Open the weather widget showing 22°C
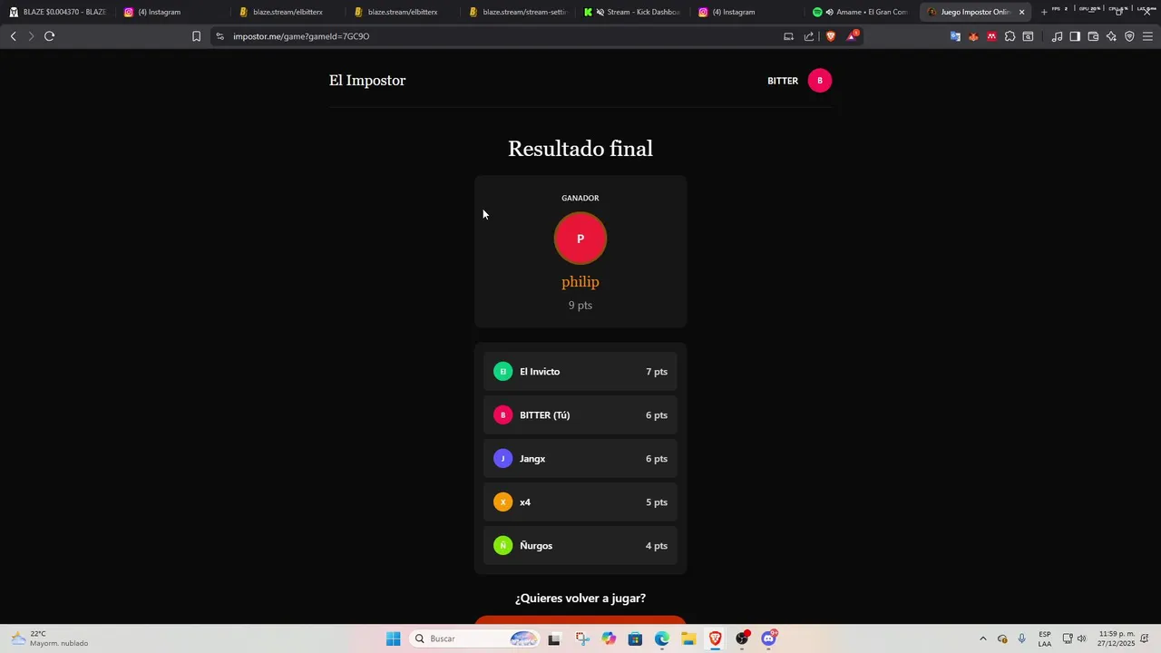Viewport: 1161px width, 653px height. coord(51,638)
